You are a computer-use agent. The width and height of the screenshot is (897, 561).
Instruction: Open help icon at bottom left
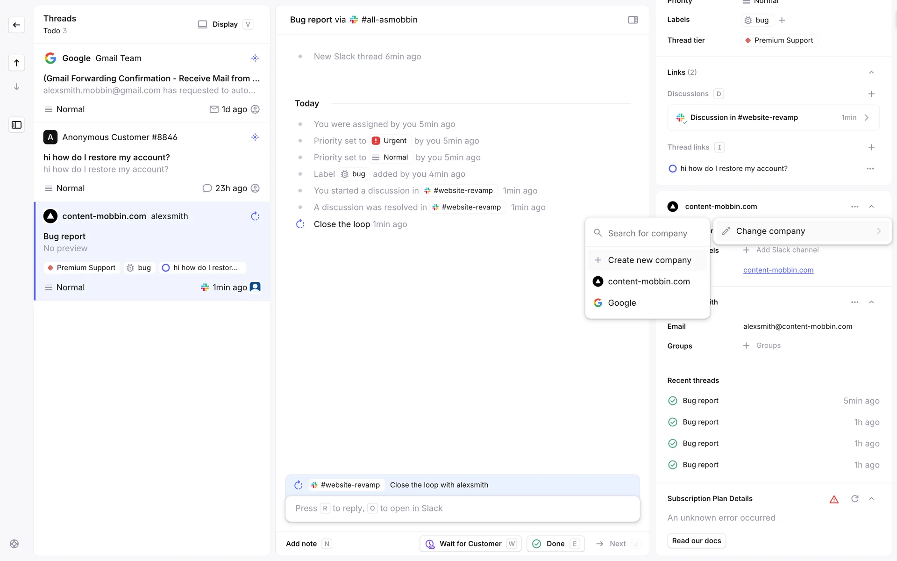coord(14,544)
